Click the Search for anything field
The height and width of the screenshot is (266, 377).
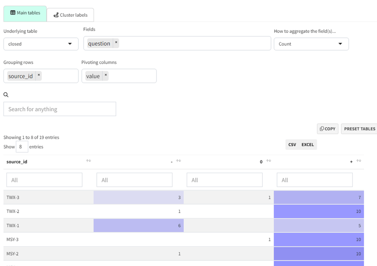(x=60, y=109)
